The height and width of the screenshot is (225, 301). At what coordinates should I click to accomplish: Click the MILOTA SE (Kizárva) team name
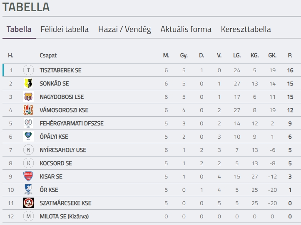coord(64,217)
